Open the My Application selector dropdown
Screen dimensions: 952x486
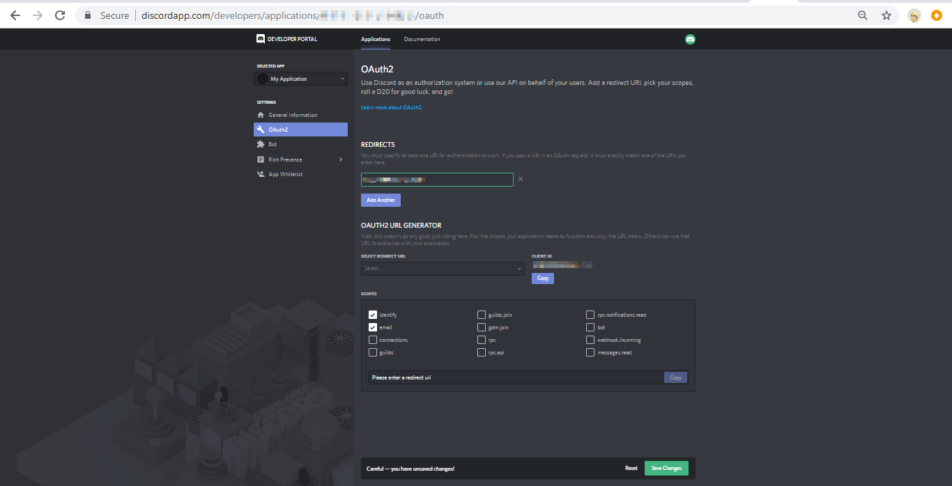300,79
